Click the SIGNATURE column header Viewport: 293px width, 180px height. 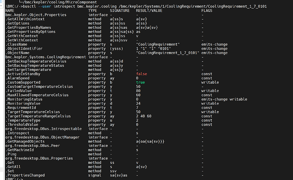click(x=120, y=11)
